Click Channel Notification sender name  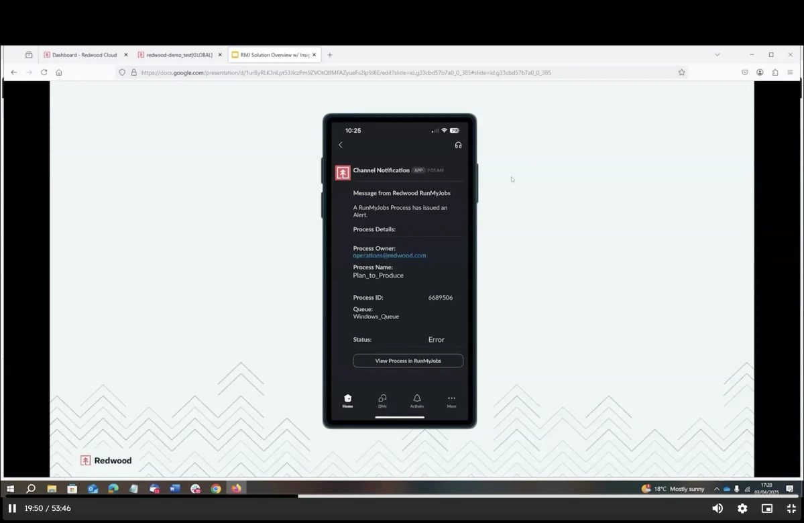(381, 170)
